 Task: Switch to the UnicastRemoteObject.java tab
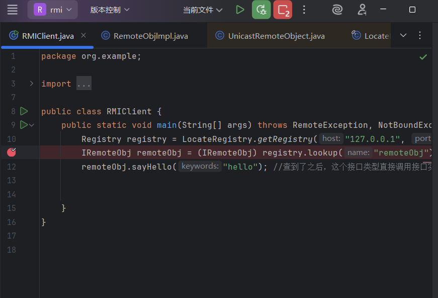point(276,36)
